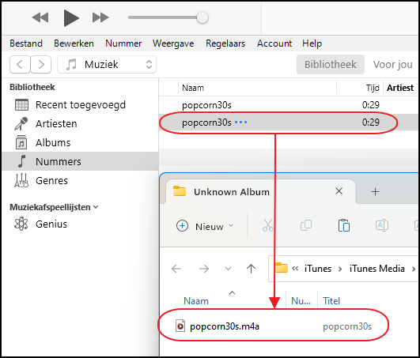This screenshot has height=358, width=420.
Task: Click the Unknown Album tab folder icon
Action: click(x=180, y=191)
